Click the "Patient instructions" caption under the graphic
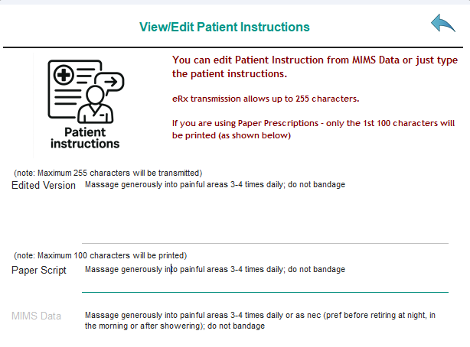This screenshot has height=347, width=470. pyautogui.click(x=85, y=138)
